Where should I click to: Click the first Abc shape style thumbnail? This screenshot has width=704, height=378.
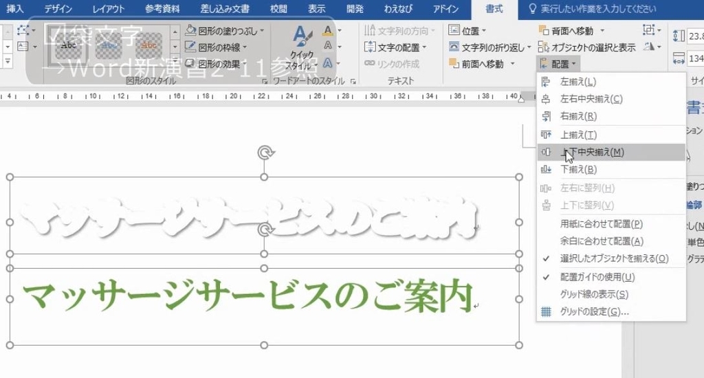point(68,46)
